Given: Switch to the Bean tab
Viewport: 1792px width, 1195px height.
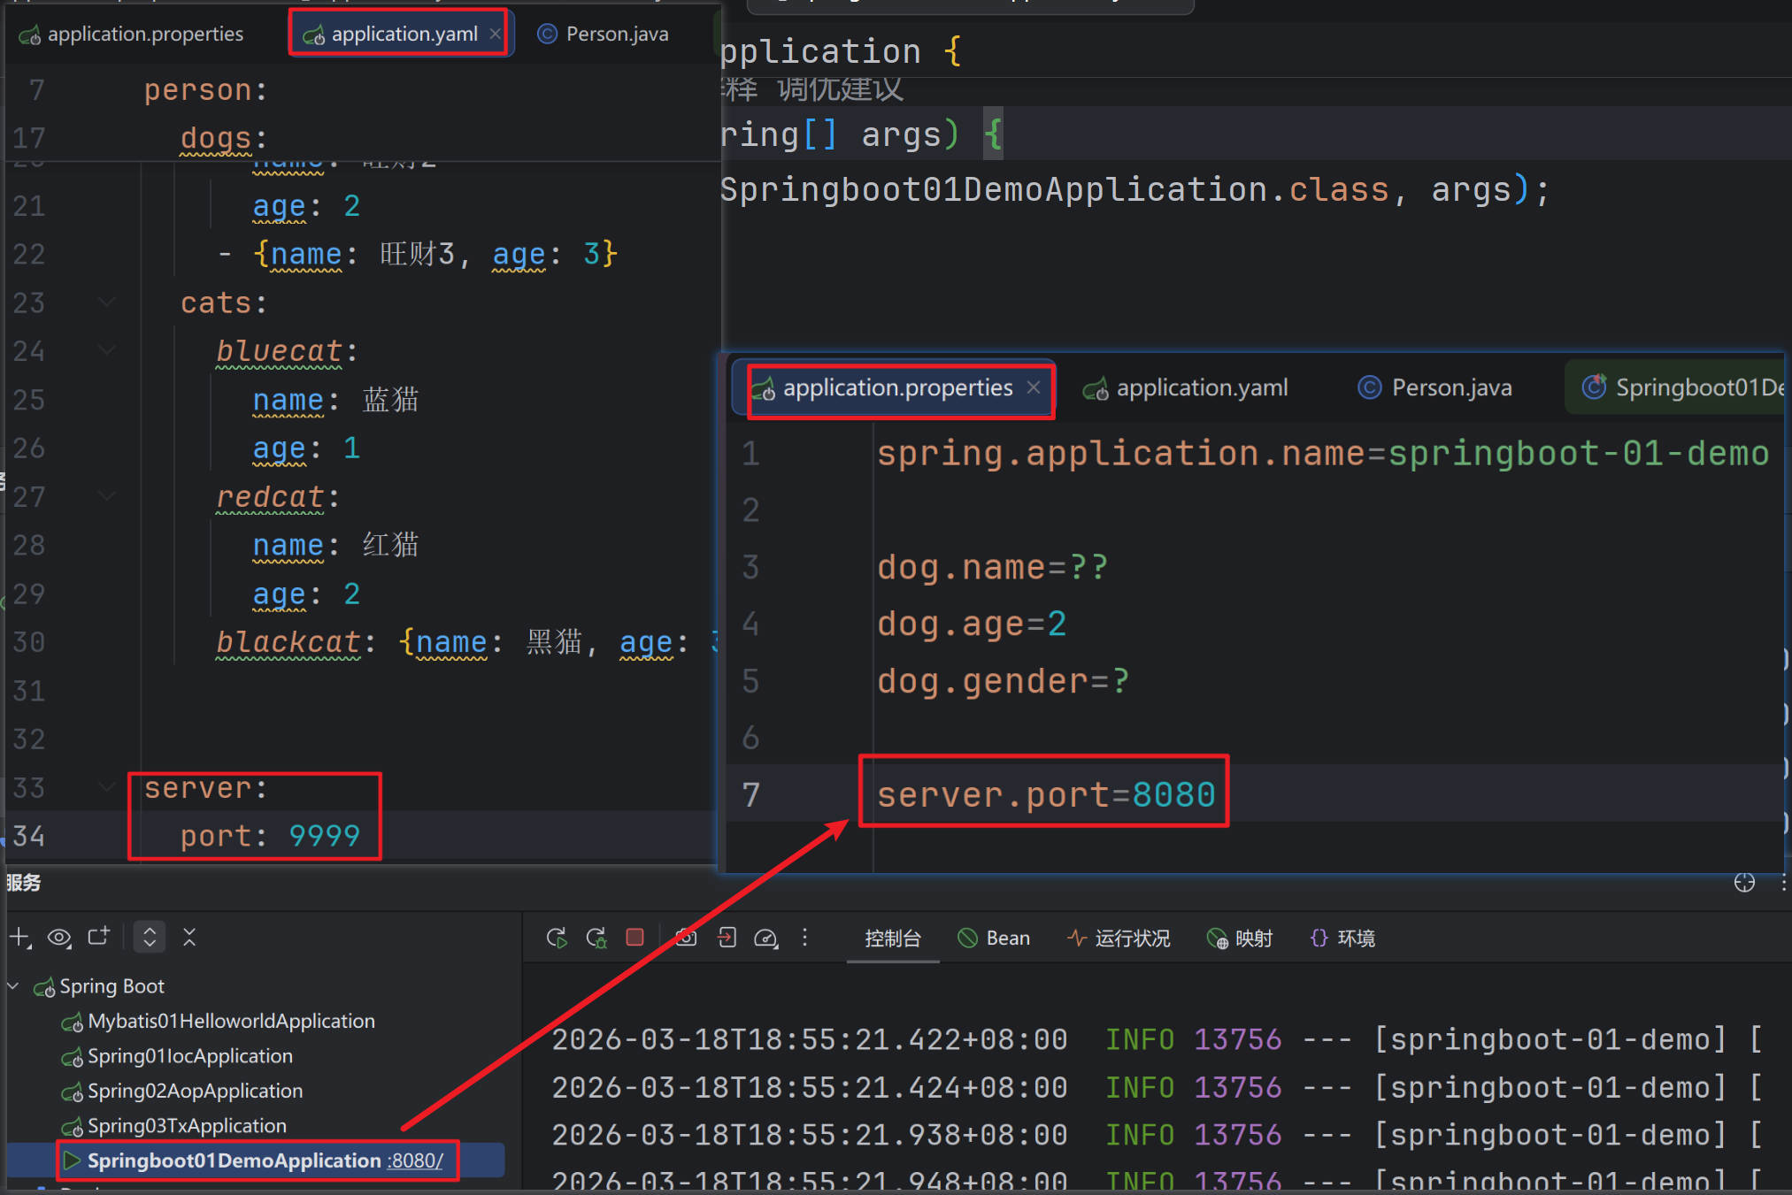Looking at the screenshot, I should pos(995,938).
